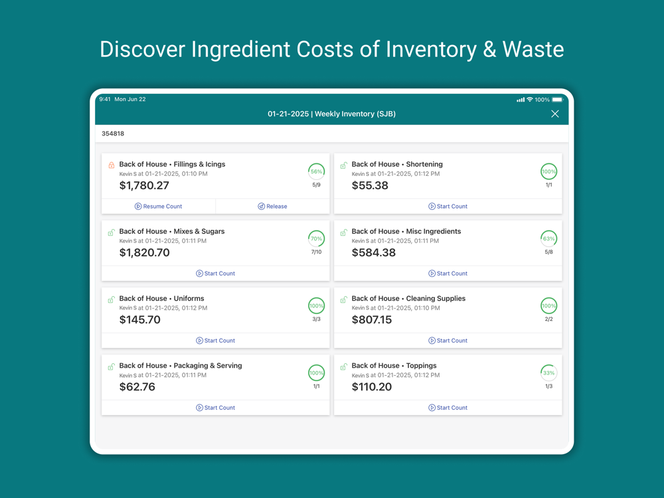
Task: Start Count for Toppings
Action: point(448,408)
